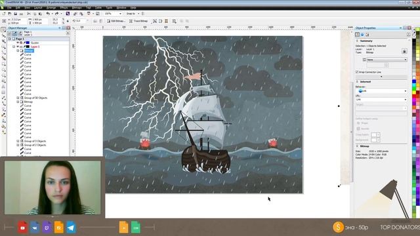Click the Import icon in standard toolbar
420x236 pixels.
click(75, 14)
